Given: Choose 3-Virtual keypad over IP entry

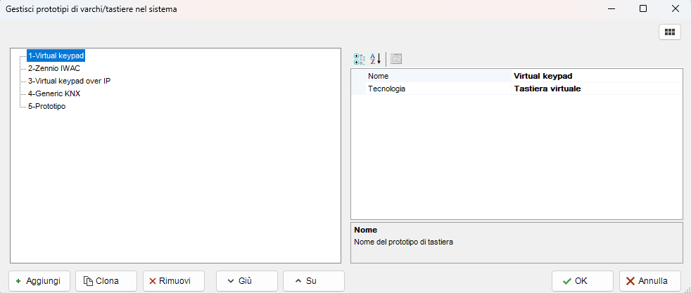Looking at the screenshot, I should [69, 81].
